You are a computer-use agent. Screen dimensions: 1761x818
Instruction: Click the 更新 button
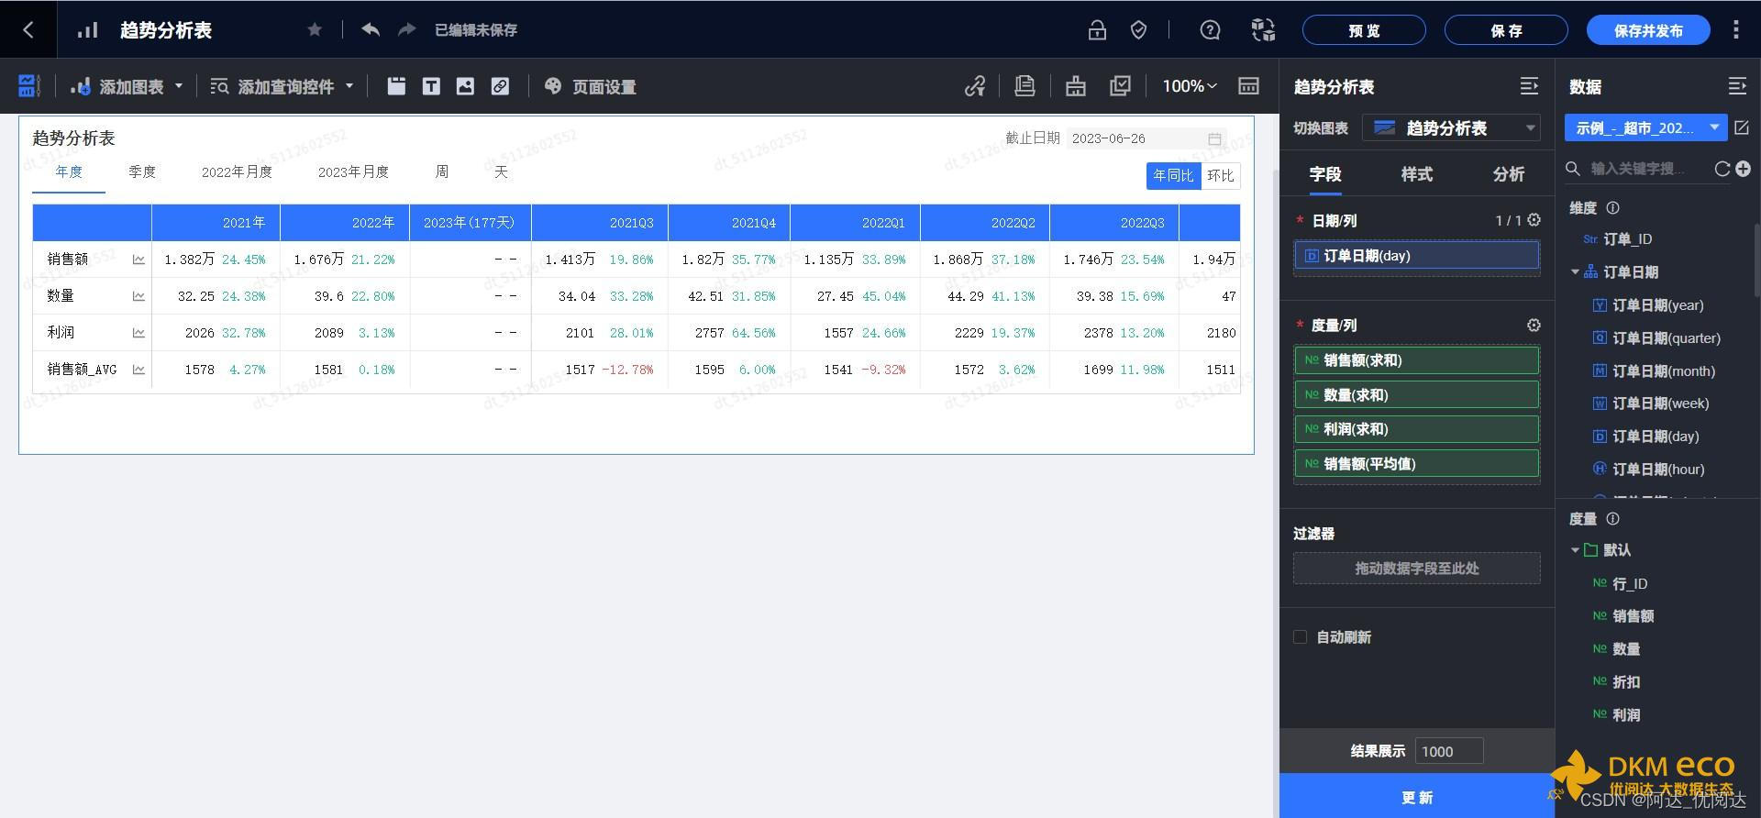point(1416,797)
